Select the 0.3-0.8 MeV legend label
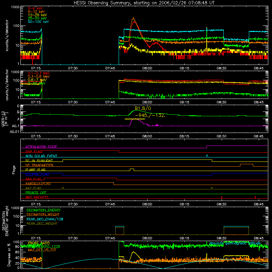272x272 pixels. pos(39,76)
